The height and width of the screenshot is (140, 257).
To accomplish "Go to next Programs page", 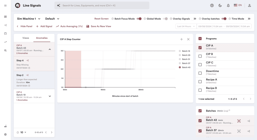I will pyautogui.click(x=250, y=99).
